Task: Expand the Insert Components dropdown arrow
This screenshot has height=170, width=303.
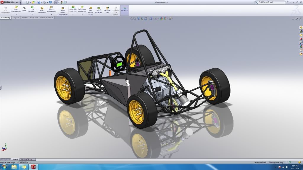Action: click(16, 14)
